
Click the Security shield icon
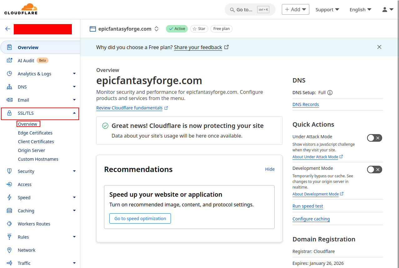[9, 171]
